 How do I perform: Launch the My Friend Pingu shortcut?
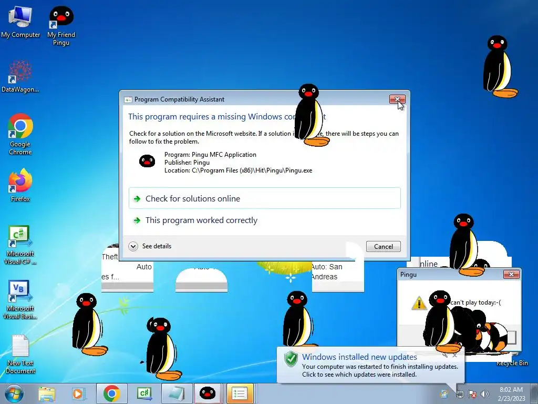point(61,25)
